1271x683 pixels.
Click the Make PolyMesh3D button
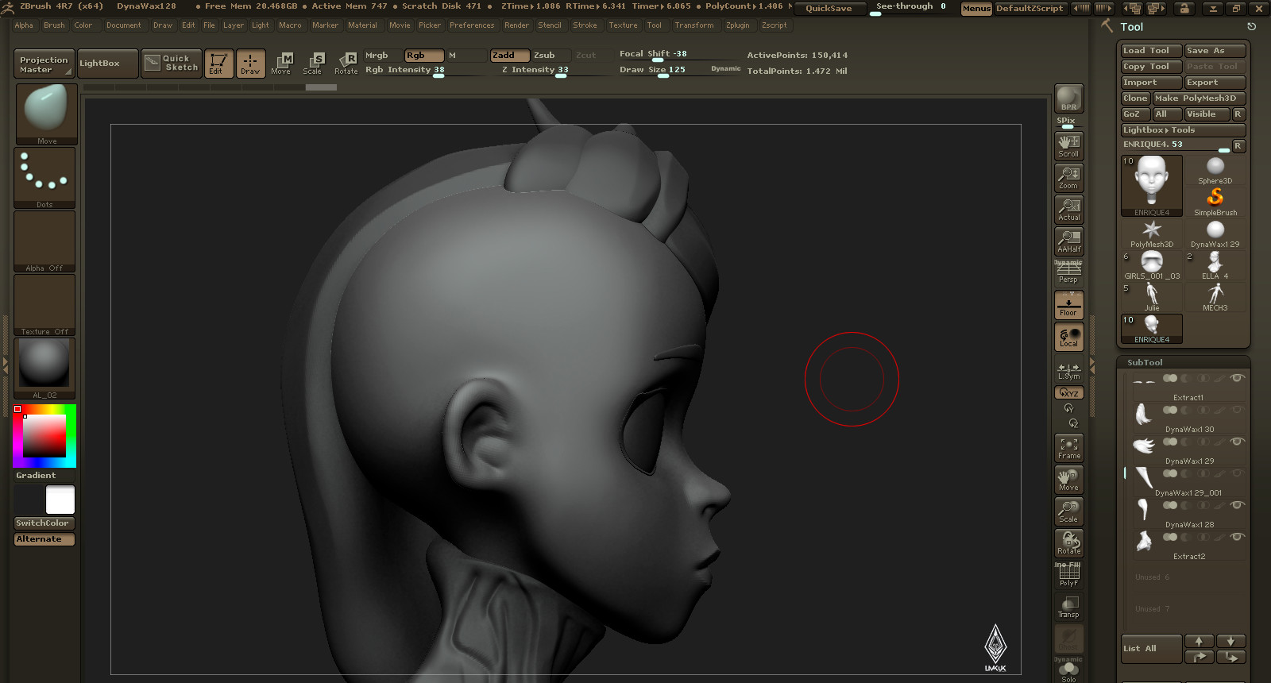click(1199, 98)
